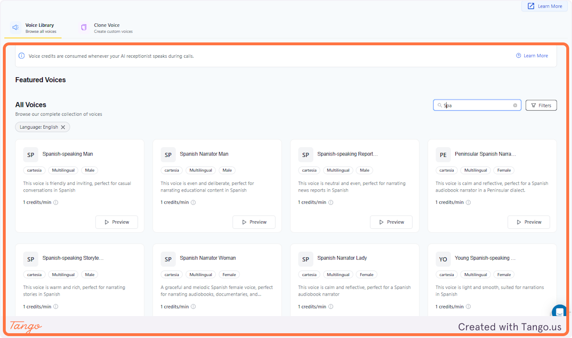Image resolution: width=572 pixels, height=338 pixels.
Task: Click credits info icon on Peninsular Spanish Narrator card
Action: [x=468, y=203]
